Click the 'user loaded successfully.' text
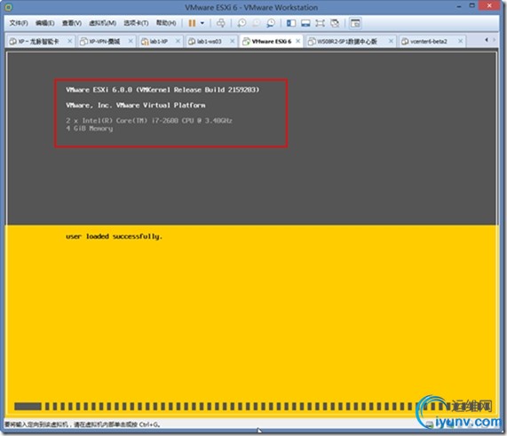Screen dimensions: 507x436 tap(114, 236)
